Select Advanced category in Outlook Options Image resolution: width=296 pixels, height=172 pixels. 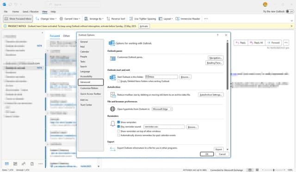pos(91,82)
